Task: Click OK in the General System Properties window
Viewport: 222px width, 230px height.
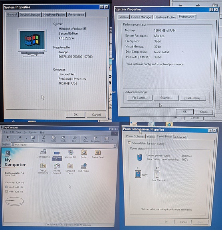Action: pyautogui.click(x=75, y=114)
